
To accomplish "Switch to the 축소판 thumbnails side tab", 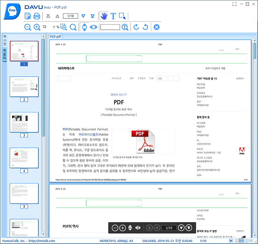I will coord(4,40).
